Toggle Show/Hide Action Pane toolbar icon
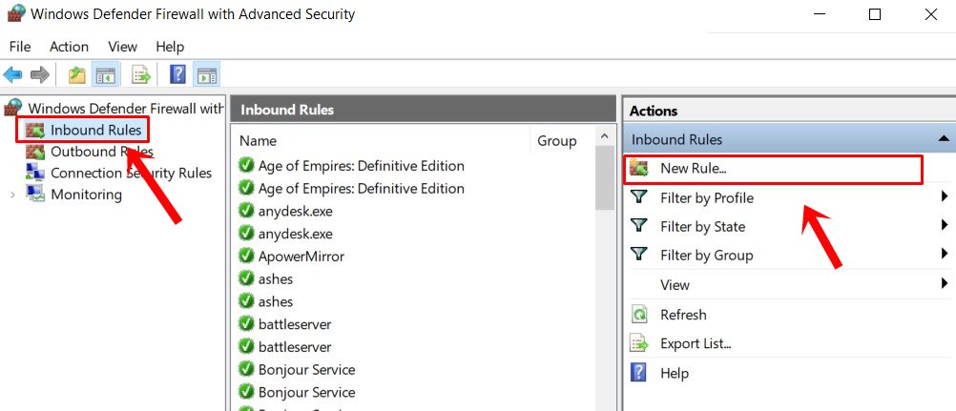The width and height of the screenshot is (956, 411). [x=206, y=75]
